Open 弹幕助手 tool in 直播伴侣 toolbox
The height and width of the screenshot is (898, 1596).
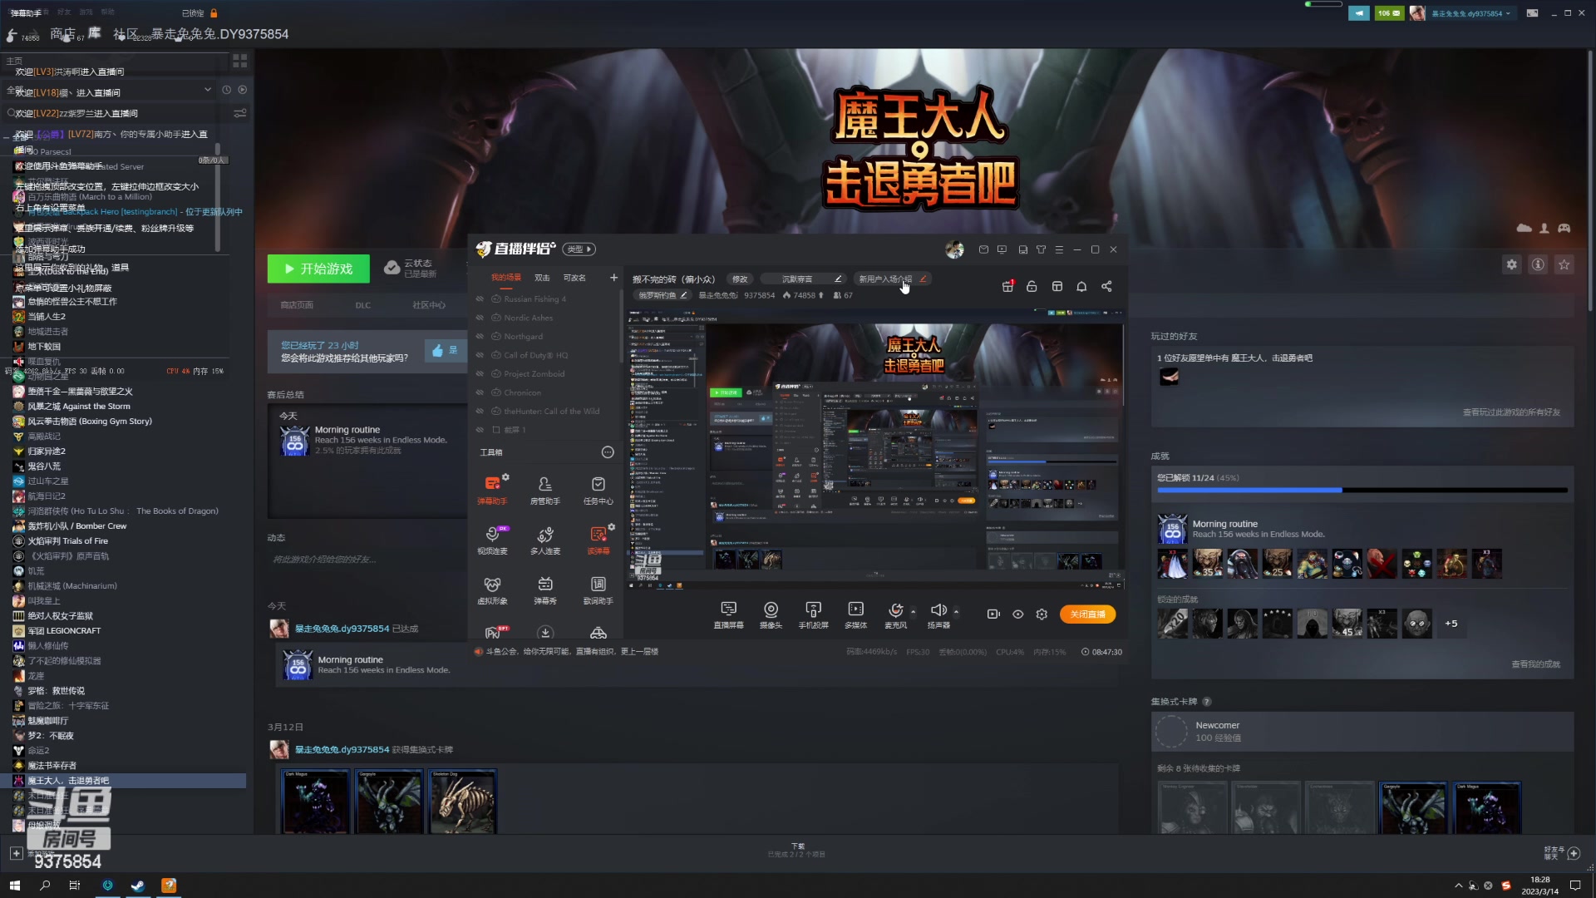point(492,490)
